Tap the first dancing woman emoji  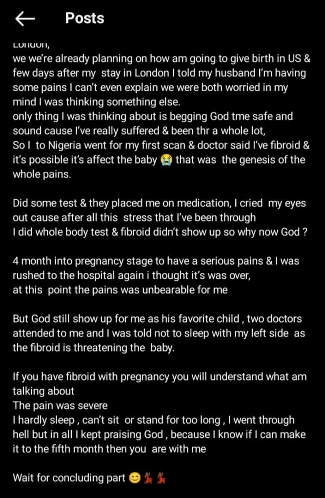tap(148, 478)
